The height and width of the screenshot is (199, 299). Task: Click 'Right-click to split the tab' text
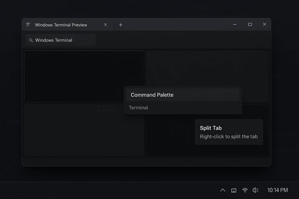point(228,136)
